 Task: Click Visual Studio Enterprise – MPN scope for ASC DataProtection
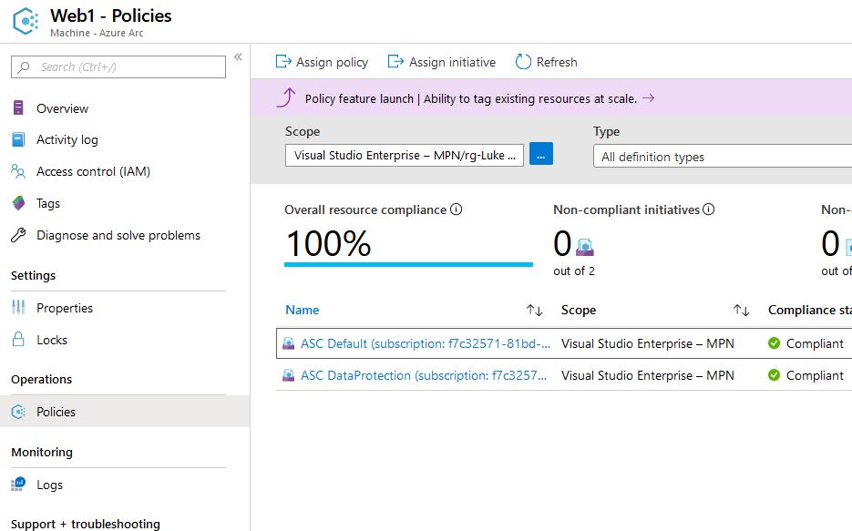(x=648, y=376)
